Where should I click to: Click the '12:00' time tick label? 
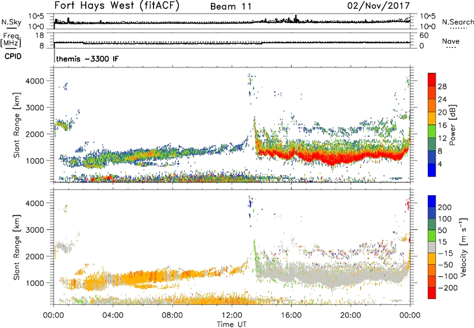pyautogui.click(x=232, y=316)
